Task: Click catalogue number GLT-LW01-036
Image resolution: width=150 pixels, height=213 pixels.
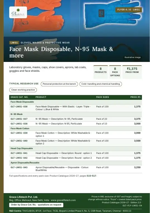Action: 19,106
